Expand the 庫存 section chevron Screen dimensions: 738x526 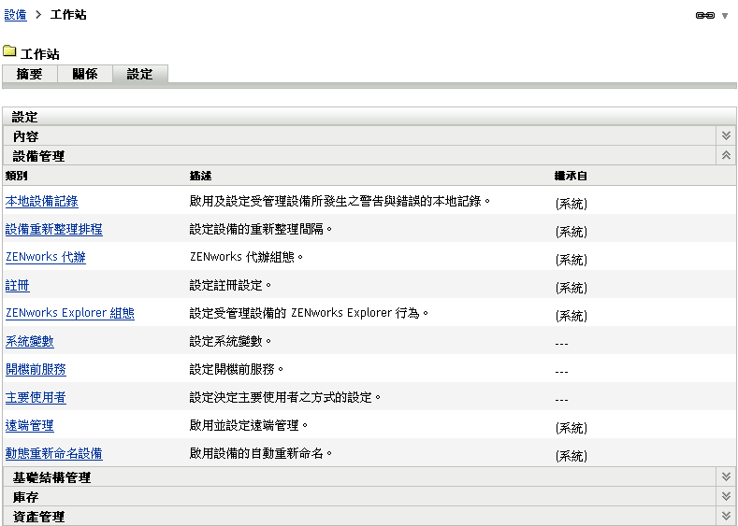pos(726,496)
